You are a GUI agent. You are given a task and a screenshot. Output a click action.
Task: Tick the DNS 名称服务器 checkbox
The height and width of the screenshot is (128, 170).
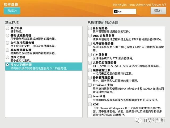(90, 35)
